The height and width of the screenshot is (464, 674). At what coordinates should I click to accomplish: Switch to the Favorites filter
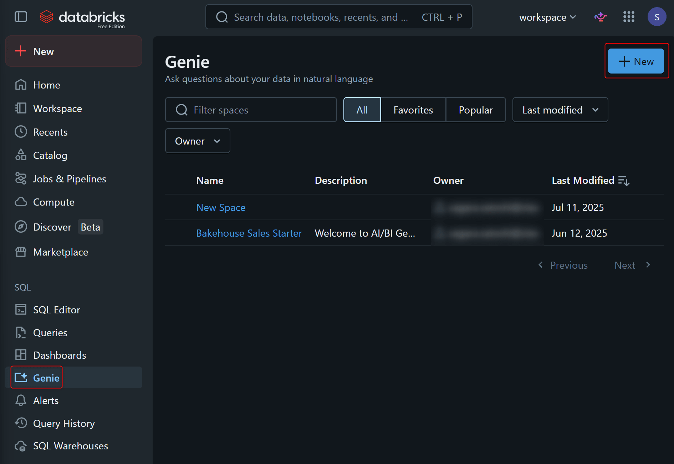coord(413,110)
